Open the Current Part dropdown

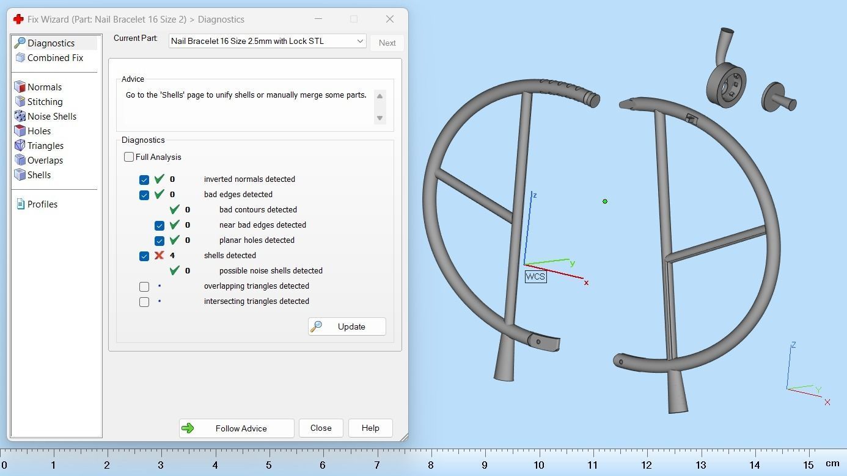pos(268,41)
